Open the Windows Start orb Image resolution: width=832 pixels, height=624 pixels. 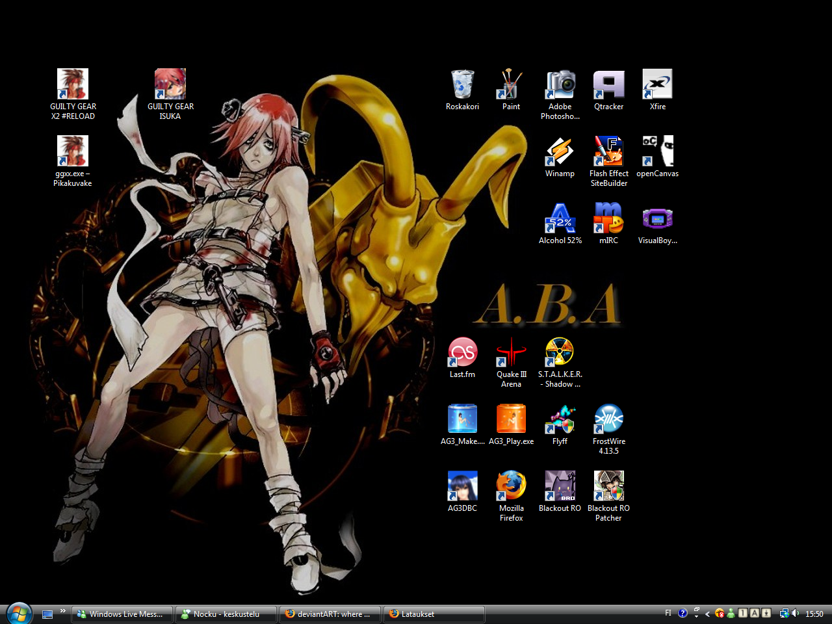[x=19, y=614]
